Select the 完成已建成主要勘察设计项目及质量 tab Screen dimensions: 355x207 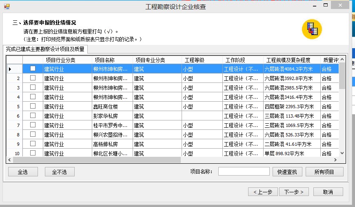click(45, 49)
